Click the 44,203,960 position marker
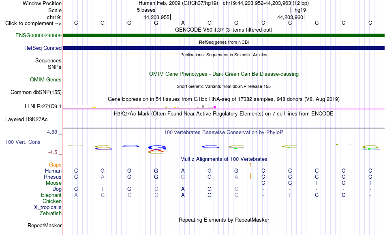Image resolution: width=385 pixels, height=235 pixels. click(290, 17)
